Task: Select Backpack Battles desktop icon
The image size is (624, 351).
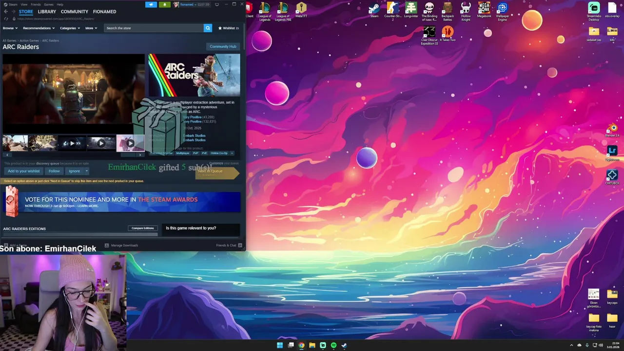Action: 448,11
